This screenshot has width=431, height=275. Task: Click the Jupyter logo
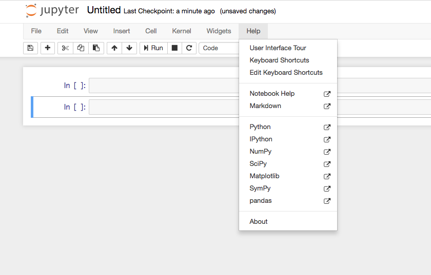click(52, 10)
